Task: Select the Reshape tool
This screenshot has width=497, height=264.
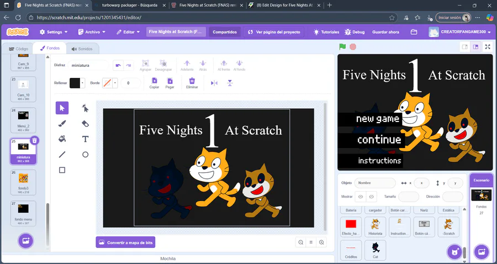Action: pos(85,108)
